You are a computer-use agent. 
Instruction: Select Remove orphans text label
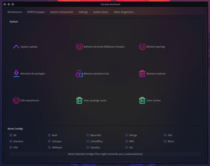pyautogui.click(x=156, y=74)
